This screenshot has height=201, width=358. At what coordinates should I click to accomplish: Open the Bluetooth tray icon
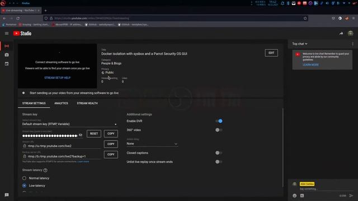click(x=288, y=3)
